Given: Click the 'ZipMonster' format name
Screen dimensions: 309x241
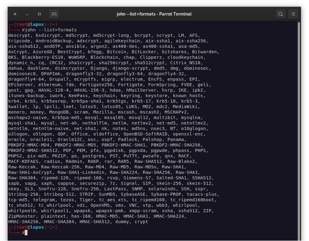Looking at the screenshot, I should point(22,216).
